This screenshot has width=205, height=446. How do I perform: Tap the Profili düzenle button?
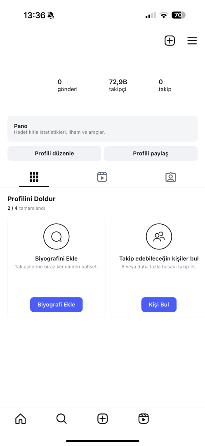tap(54, 154)
